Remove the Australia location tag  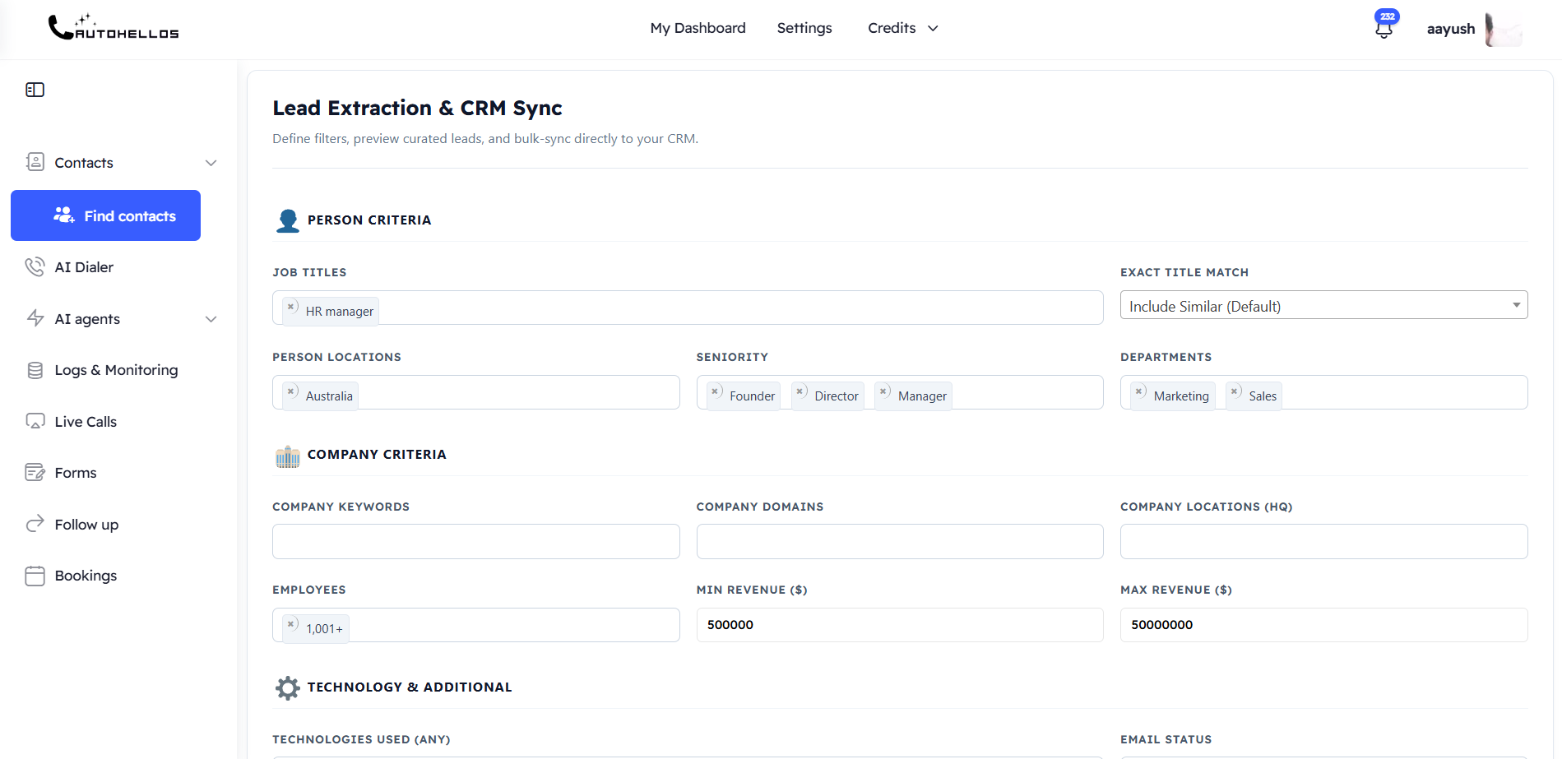pos(291,391)
